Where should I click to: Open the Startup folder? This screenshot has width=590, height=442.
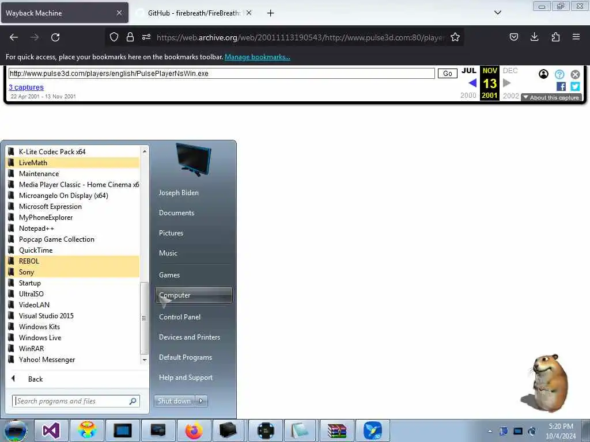click(73, 283)
